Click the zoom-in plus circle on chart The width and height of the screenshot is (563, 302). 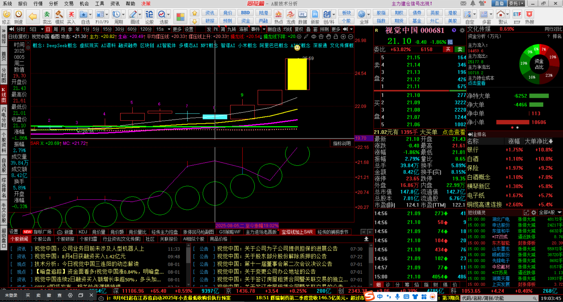[343, 37]
